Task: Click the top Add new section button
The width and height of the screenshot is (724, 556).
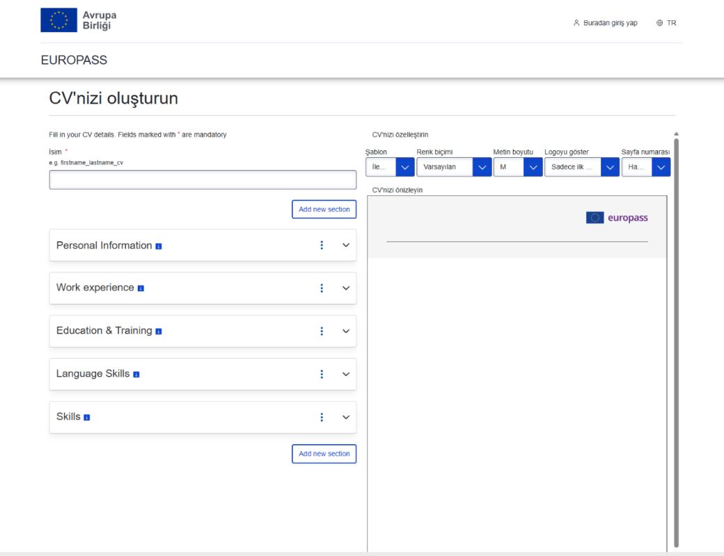Action: (x=324, y=209)
